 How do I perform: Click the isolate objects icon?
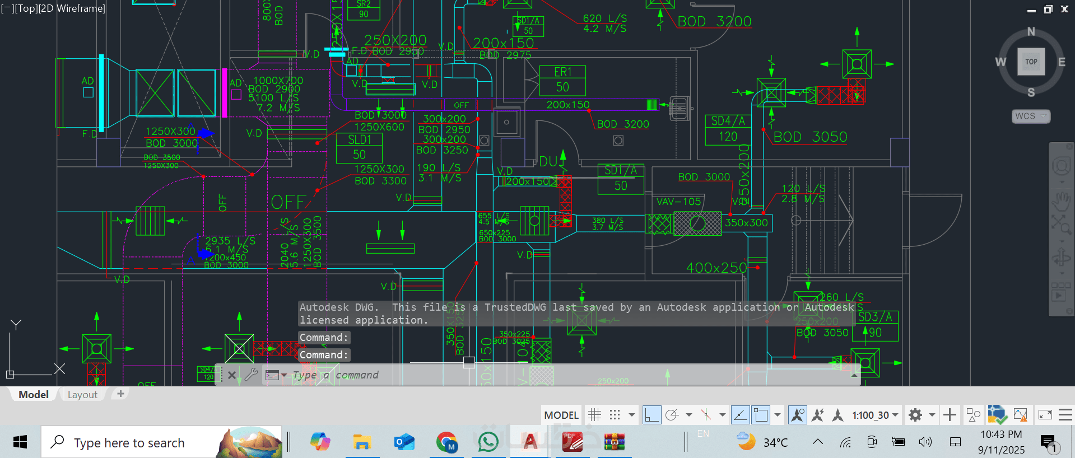(x=974, y=415)
